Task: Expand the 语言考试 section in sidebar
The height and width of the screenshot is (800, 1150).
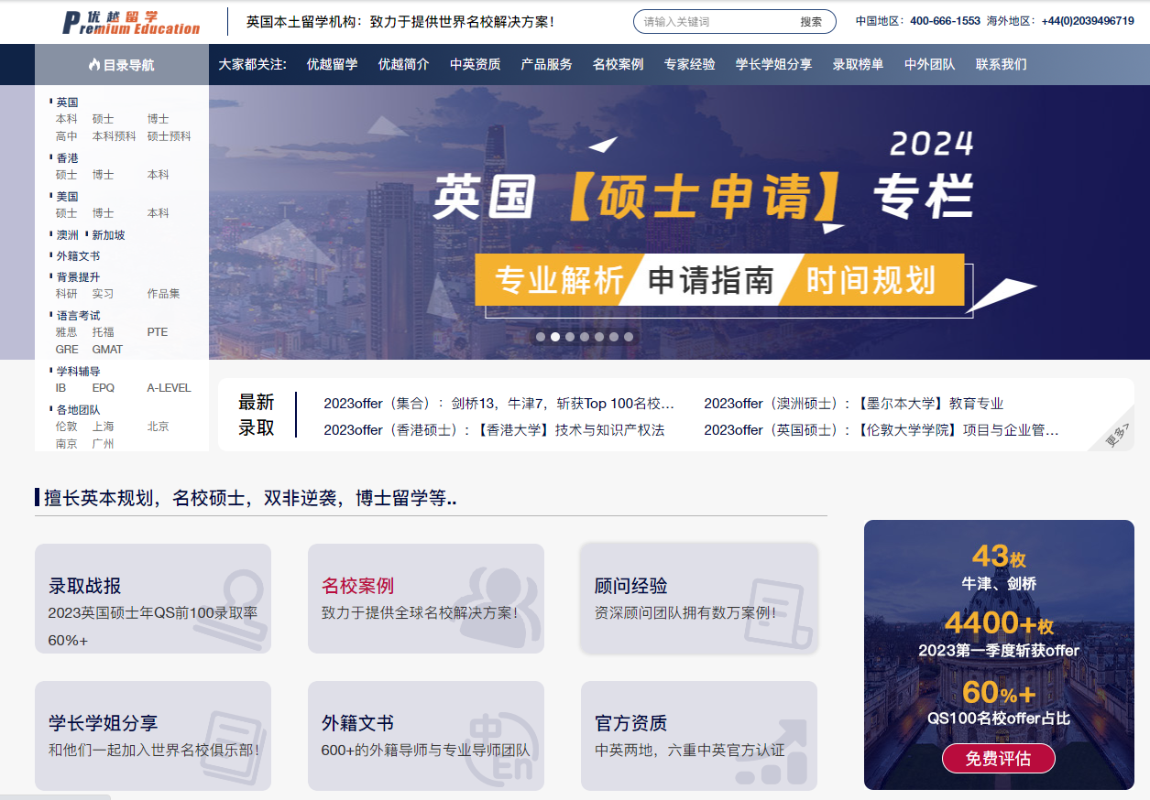Action: pyautogui.click(x=78, y=316)
